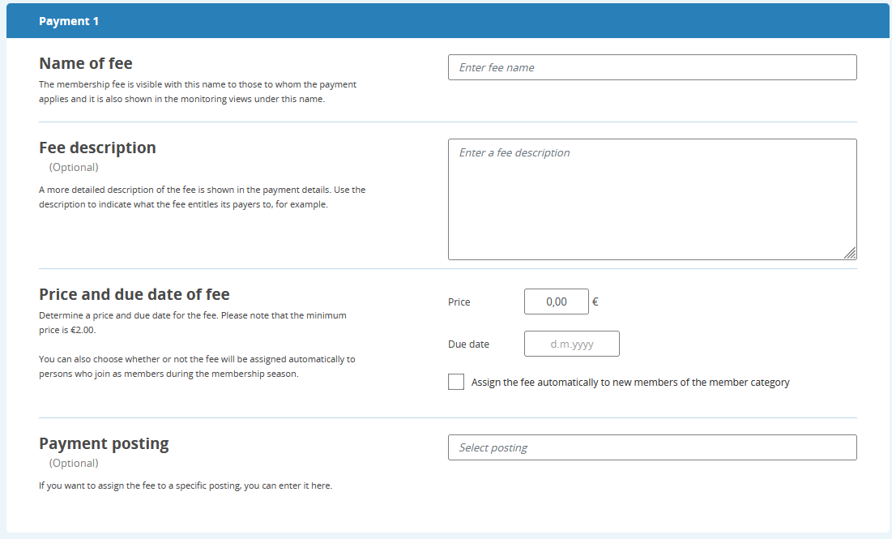
Task: Click the euro symbol next to price
Action: tap(595, 302)
